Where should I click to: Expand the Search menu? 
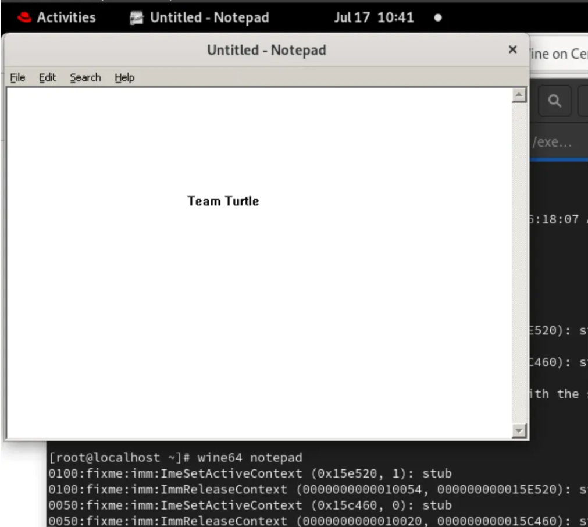85,77
